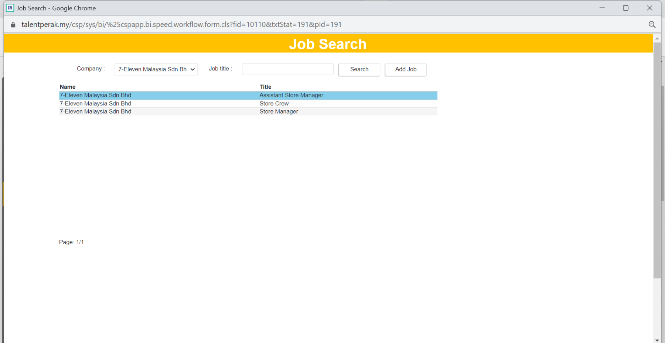Viewport: 665px width, 343px height.
Task: Click the lock icon beside the URL
Action: click(x=13, y=25)
